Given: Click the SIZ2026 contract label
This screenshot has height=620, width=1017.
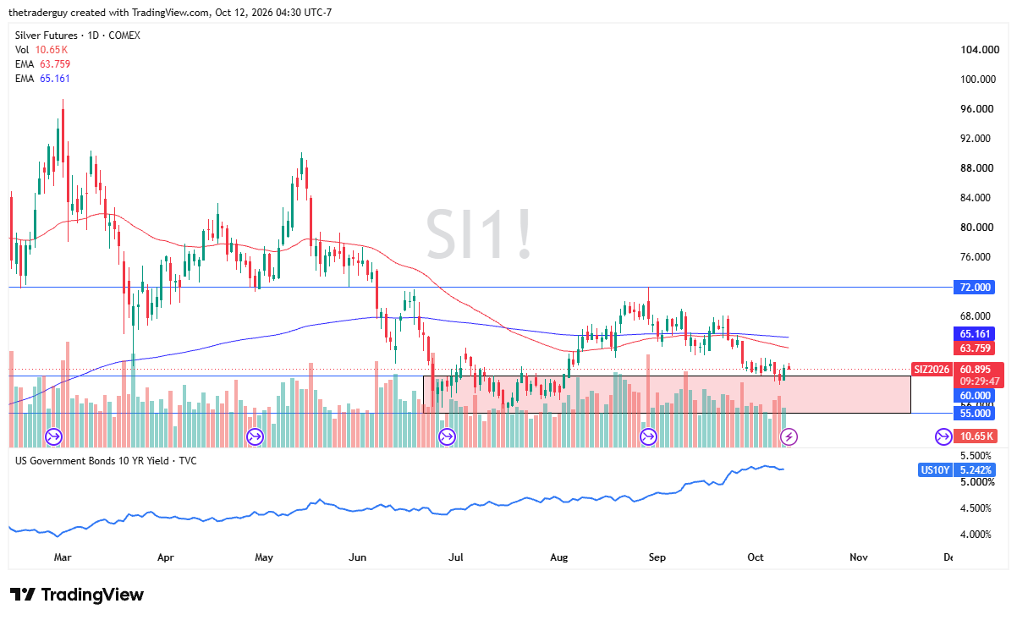Looking at the screenshot, I should 932,369.
